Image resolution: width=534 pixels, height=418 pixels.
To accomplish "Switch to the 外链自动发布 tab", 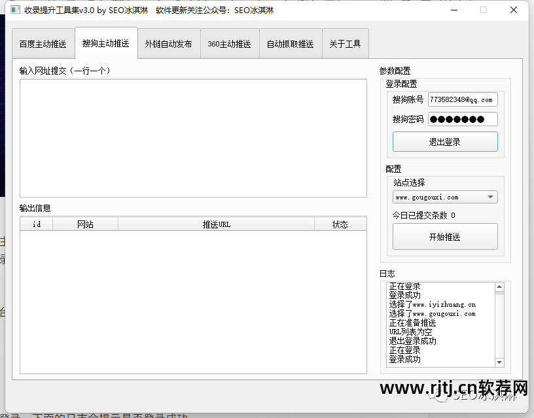I will point(168,43).
